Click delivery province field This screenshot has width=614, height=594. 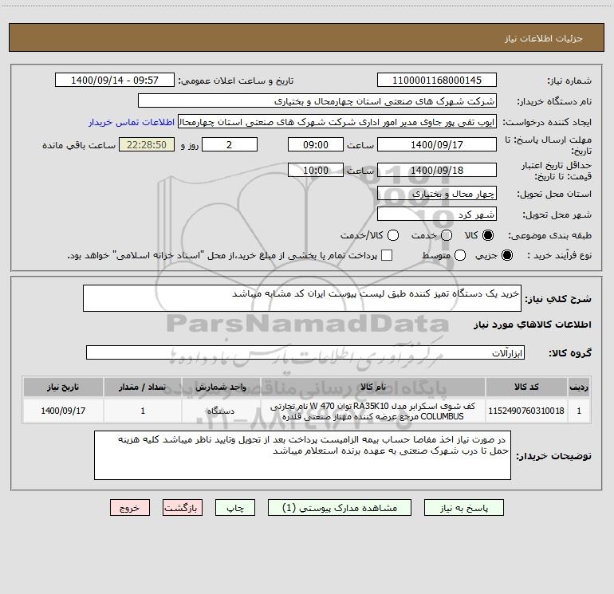pyautogui.click(x=437, y=194)
